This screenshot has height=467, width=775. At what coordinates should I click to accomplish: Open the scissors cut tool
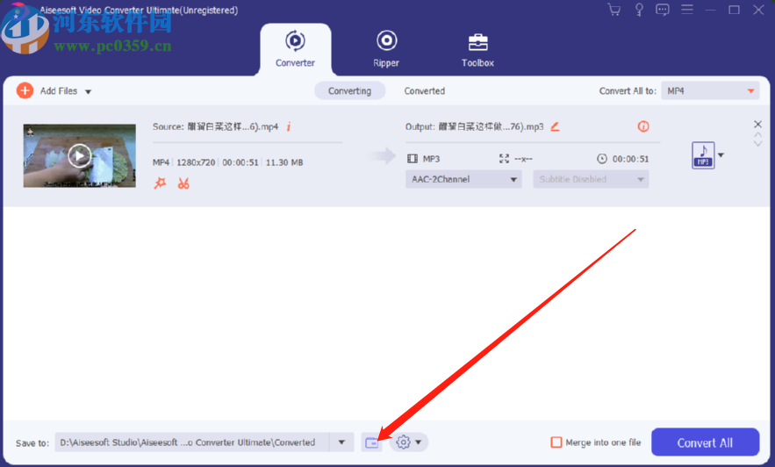click(183, 183)
